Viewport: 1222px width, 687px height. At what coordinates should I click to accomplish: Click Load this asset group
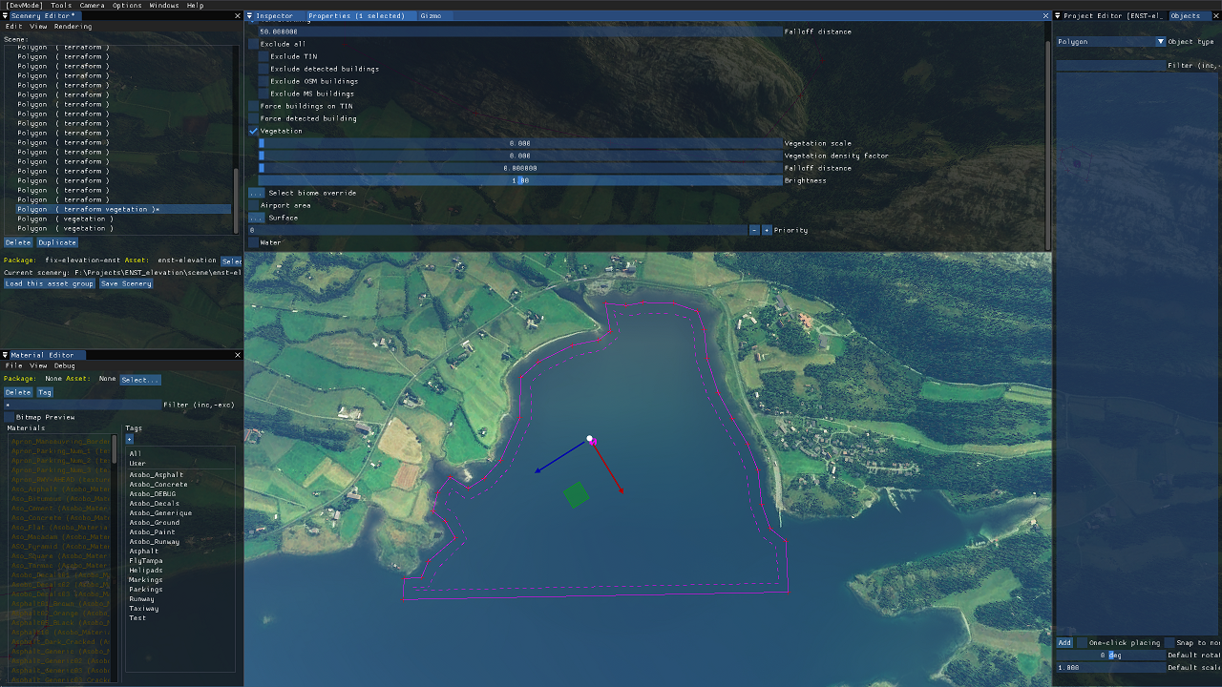point(49,283)
